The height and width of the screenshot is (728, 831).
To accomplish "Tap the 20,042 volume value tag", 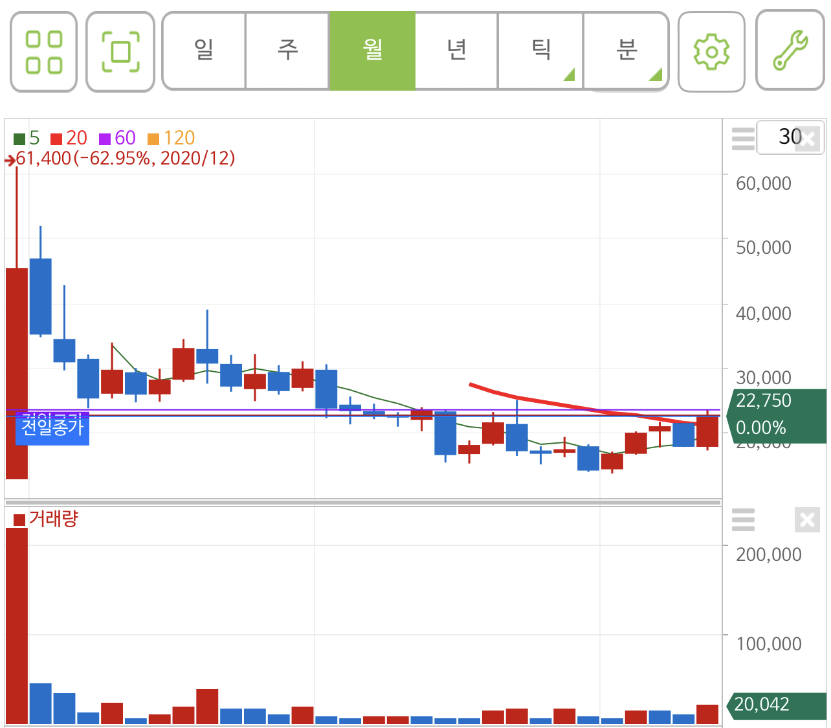I will pyautogui.click(x=777, y=705).
